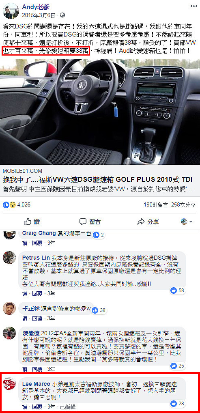View edit history via 已編輯 on Lee Marco's comment

(68, 407)
